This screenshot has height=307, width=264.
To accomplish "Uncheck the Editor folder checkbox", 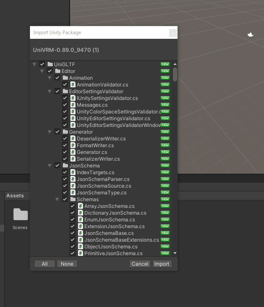I will click(x=50, y=71).
